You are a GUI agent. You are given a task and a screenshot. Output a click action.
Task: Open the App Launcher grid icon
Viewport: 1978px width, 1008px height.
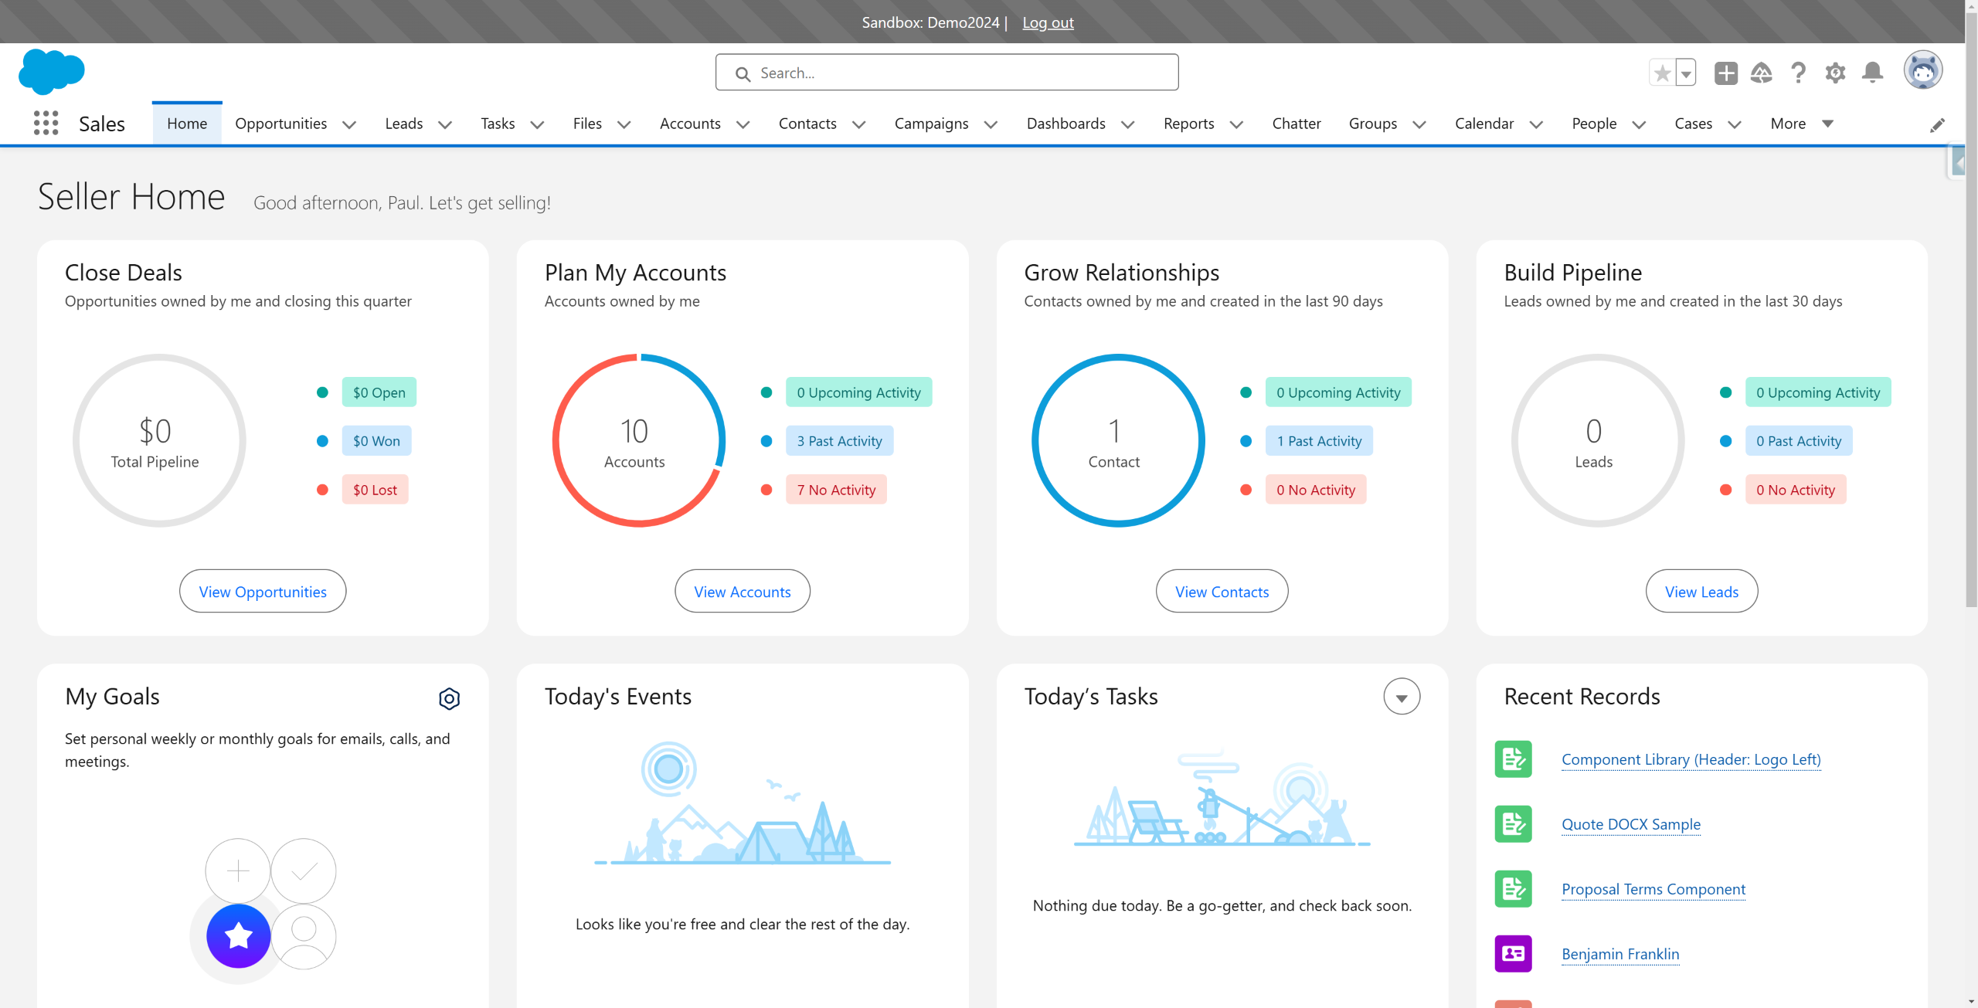point(46,124)
